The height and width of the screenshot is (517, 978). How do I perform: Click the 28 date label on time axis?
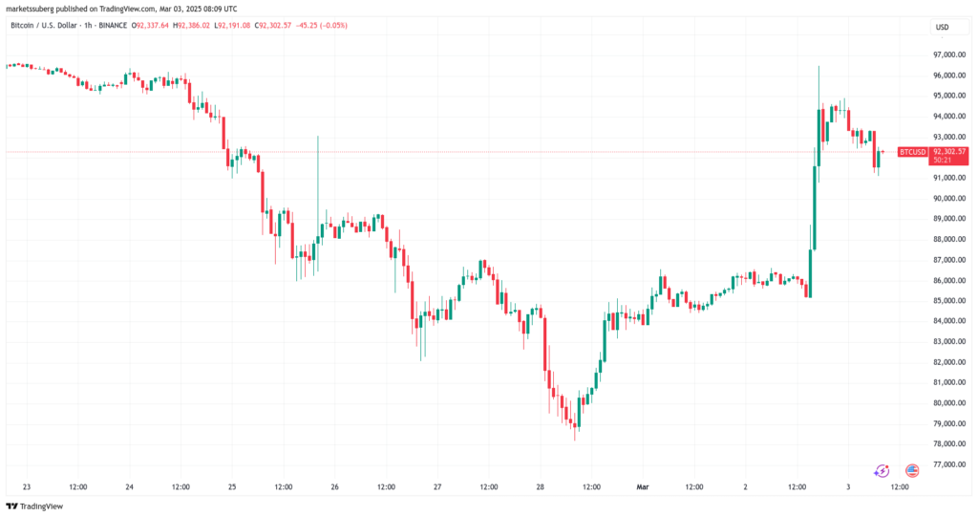click(x=540, y=486)
